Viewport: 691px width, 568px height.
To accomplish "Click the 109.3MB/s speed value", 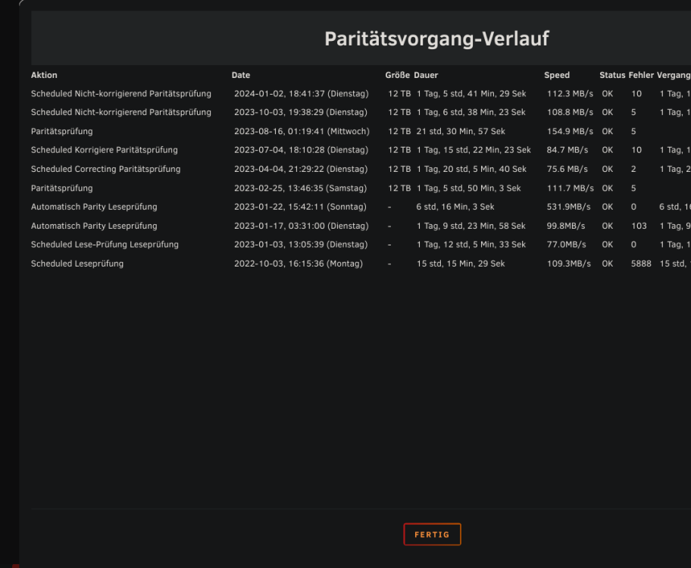I will tap(568, 264).
